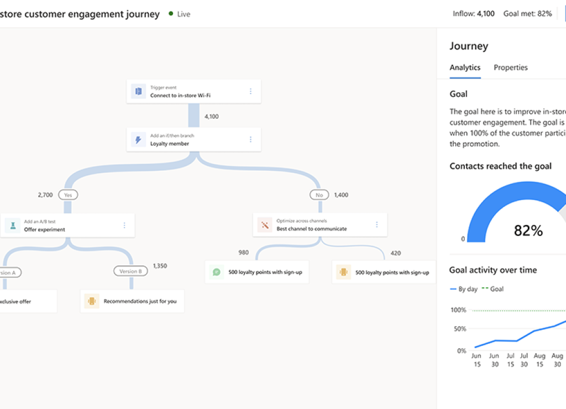
Task: Click Recommendations just for you phone icon
Action: point(92,301)
